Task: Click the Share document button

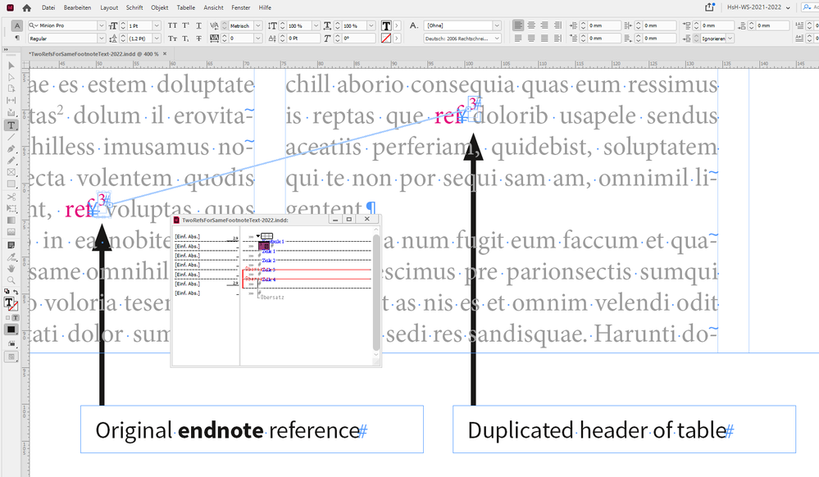Action: (710, 6)
